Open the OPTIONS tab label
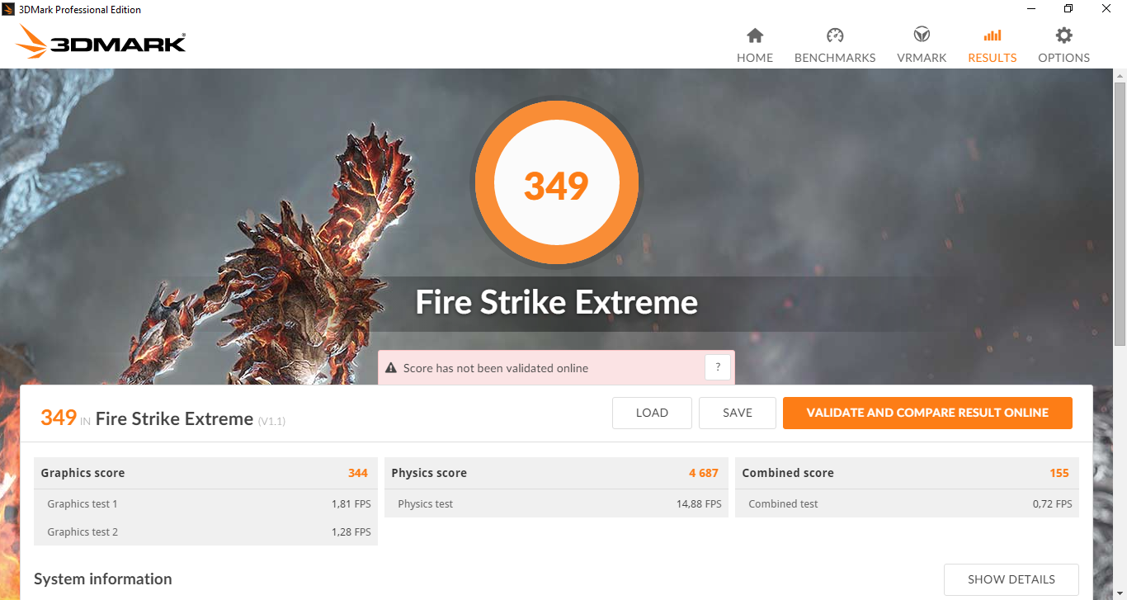 click(x=1064, y=58)
